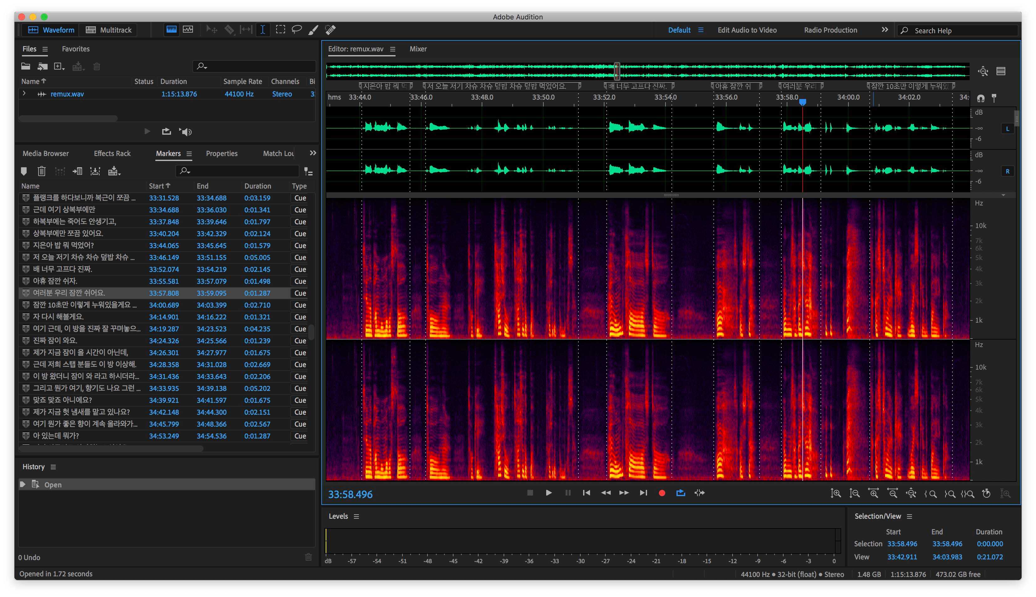Toggle right channel R enable button
Viewport: 1036px width, 597px height.
(1007, 171)
